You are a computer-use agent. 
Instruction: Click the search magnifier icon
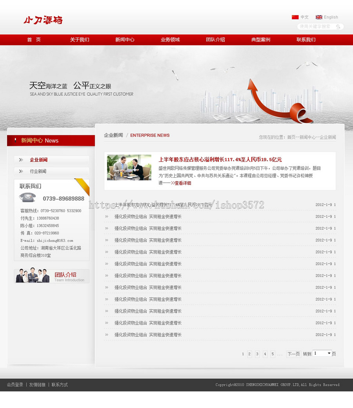click(338, 26)
